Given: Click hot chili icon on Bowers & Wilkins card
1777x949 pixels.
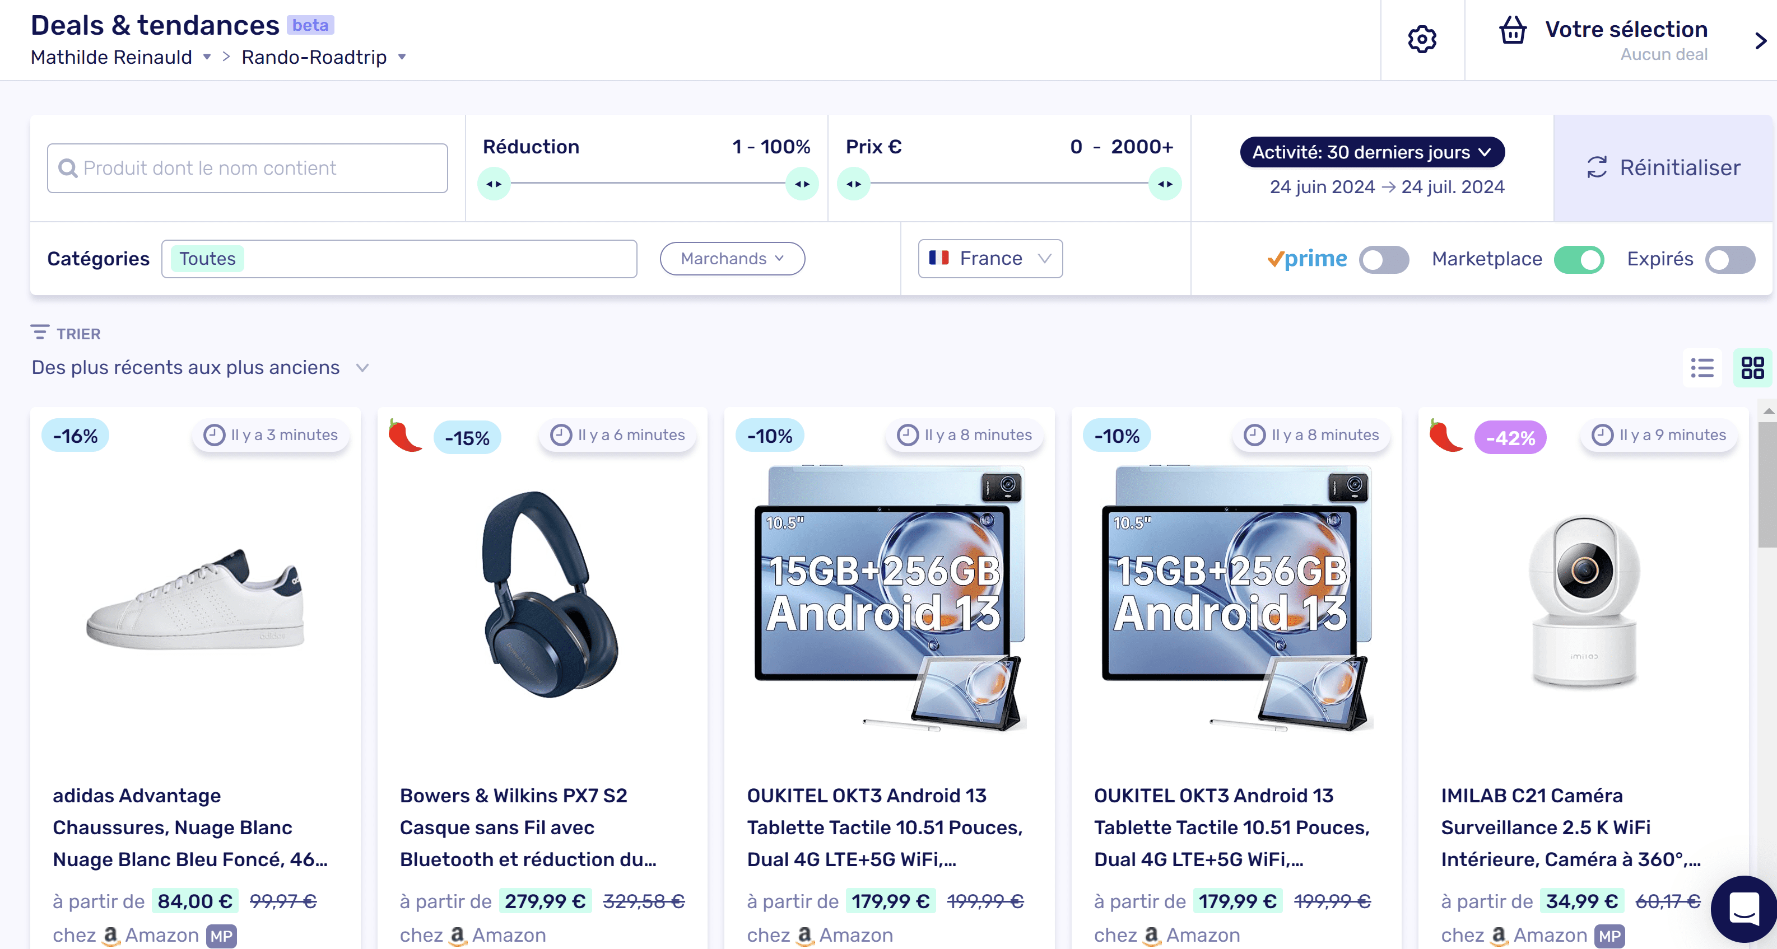Looking at the screenshot, I should (404, 436).
